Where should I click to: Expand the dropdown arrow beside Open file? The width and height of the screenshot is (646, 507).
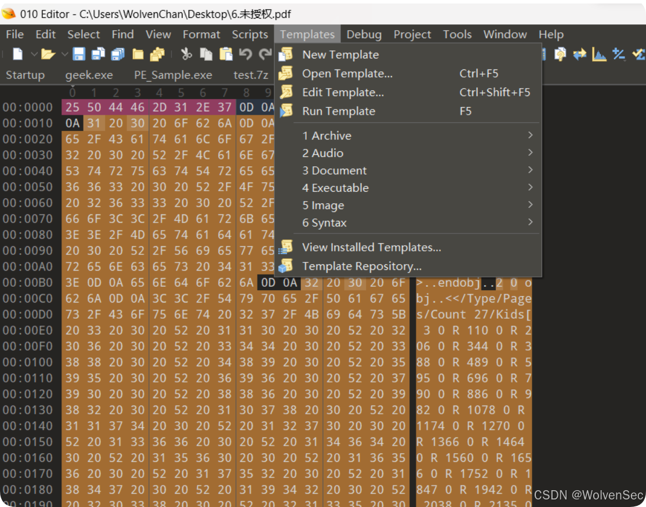64,54
